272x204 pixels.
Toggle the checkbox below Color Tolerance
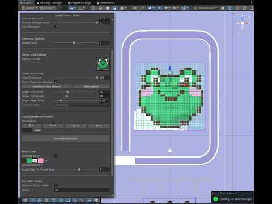pos(56,82)
